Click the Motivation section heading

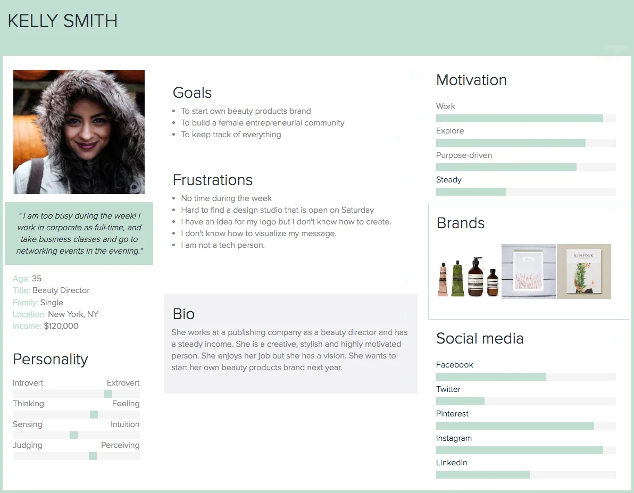coord(471,80)
